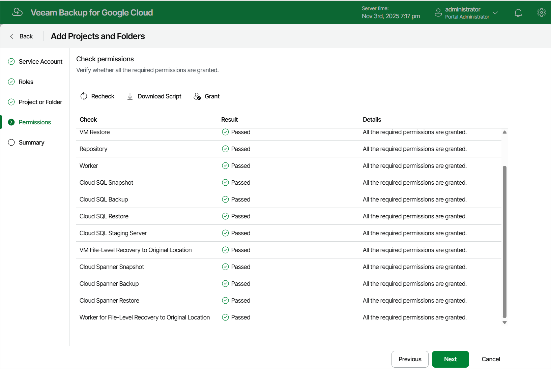Click the scrollbar up arrow
The height and width of the screenshot is (369, 551).
coord(504,132)
